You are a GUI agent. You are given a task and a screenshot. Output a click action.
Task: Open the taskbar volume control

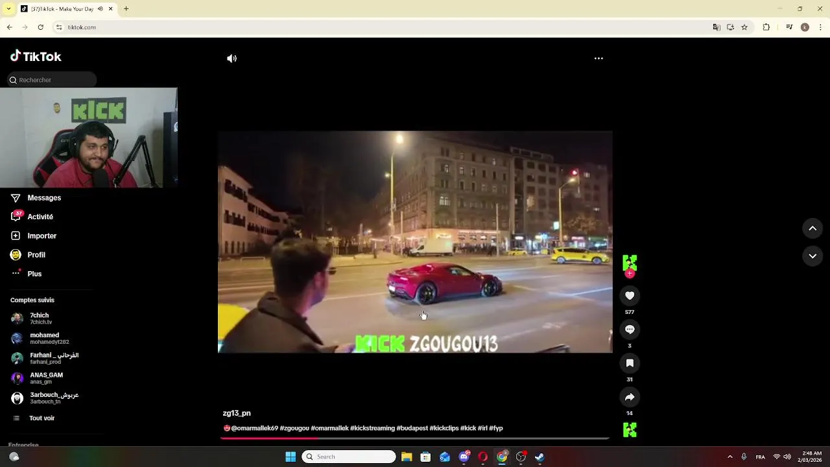coord(787,457)
